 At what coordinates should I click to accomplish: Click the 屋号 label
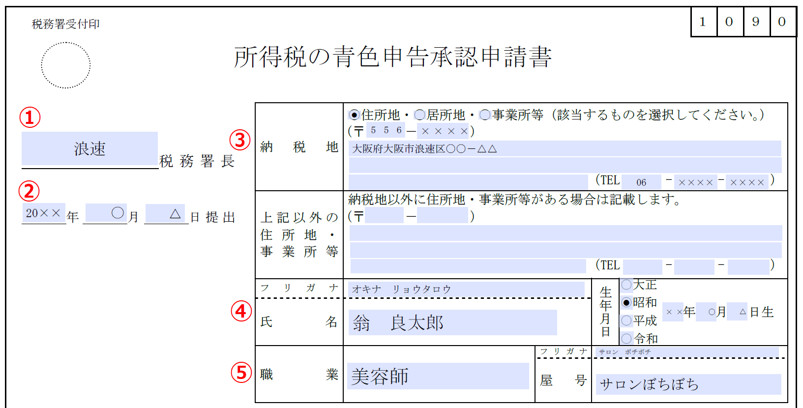(x=563, y=380)
